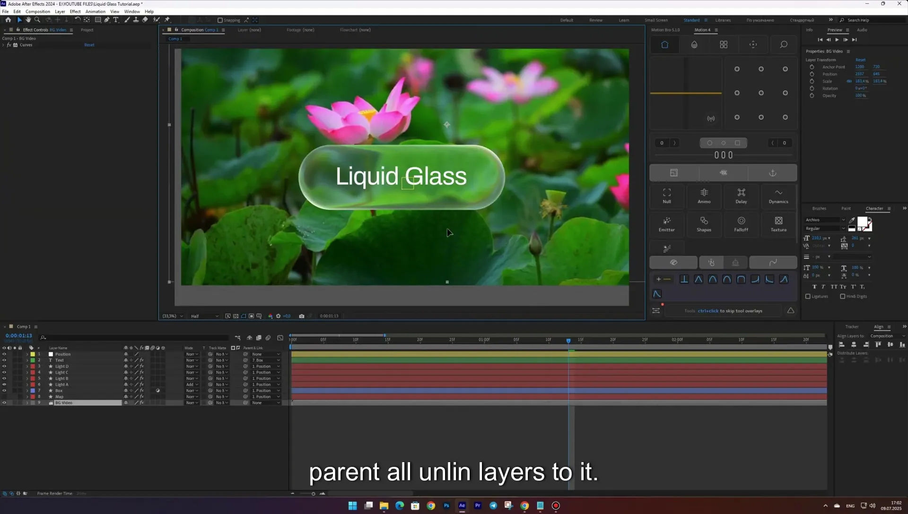Viewport: 908px width, 514px height.
Task: Switch to the Review workspace
Action: (595, 20)
